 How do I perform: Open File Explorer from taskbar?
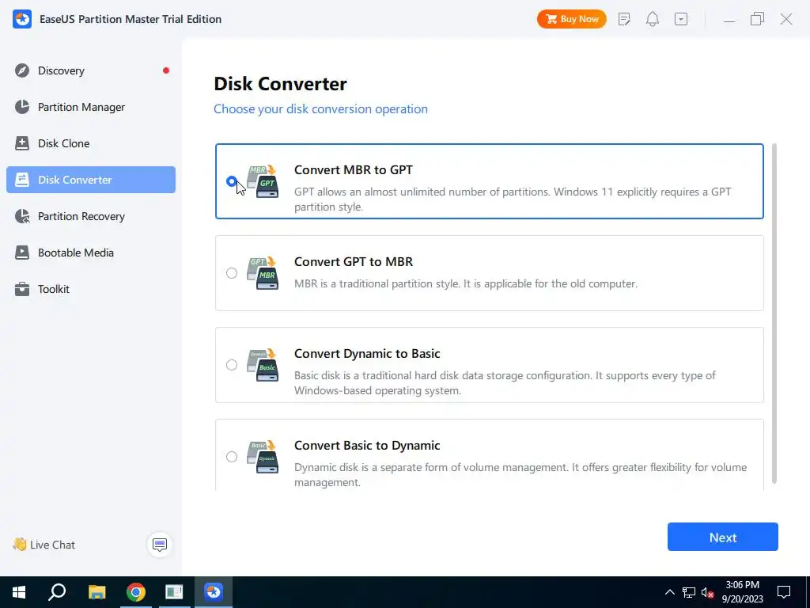97,592
